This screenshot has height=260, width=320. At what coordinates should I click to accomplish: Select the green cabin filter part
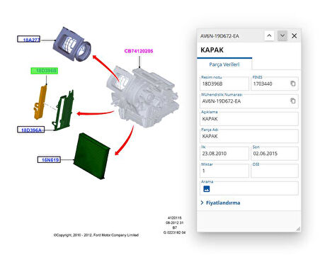[x=91, y=156]
